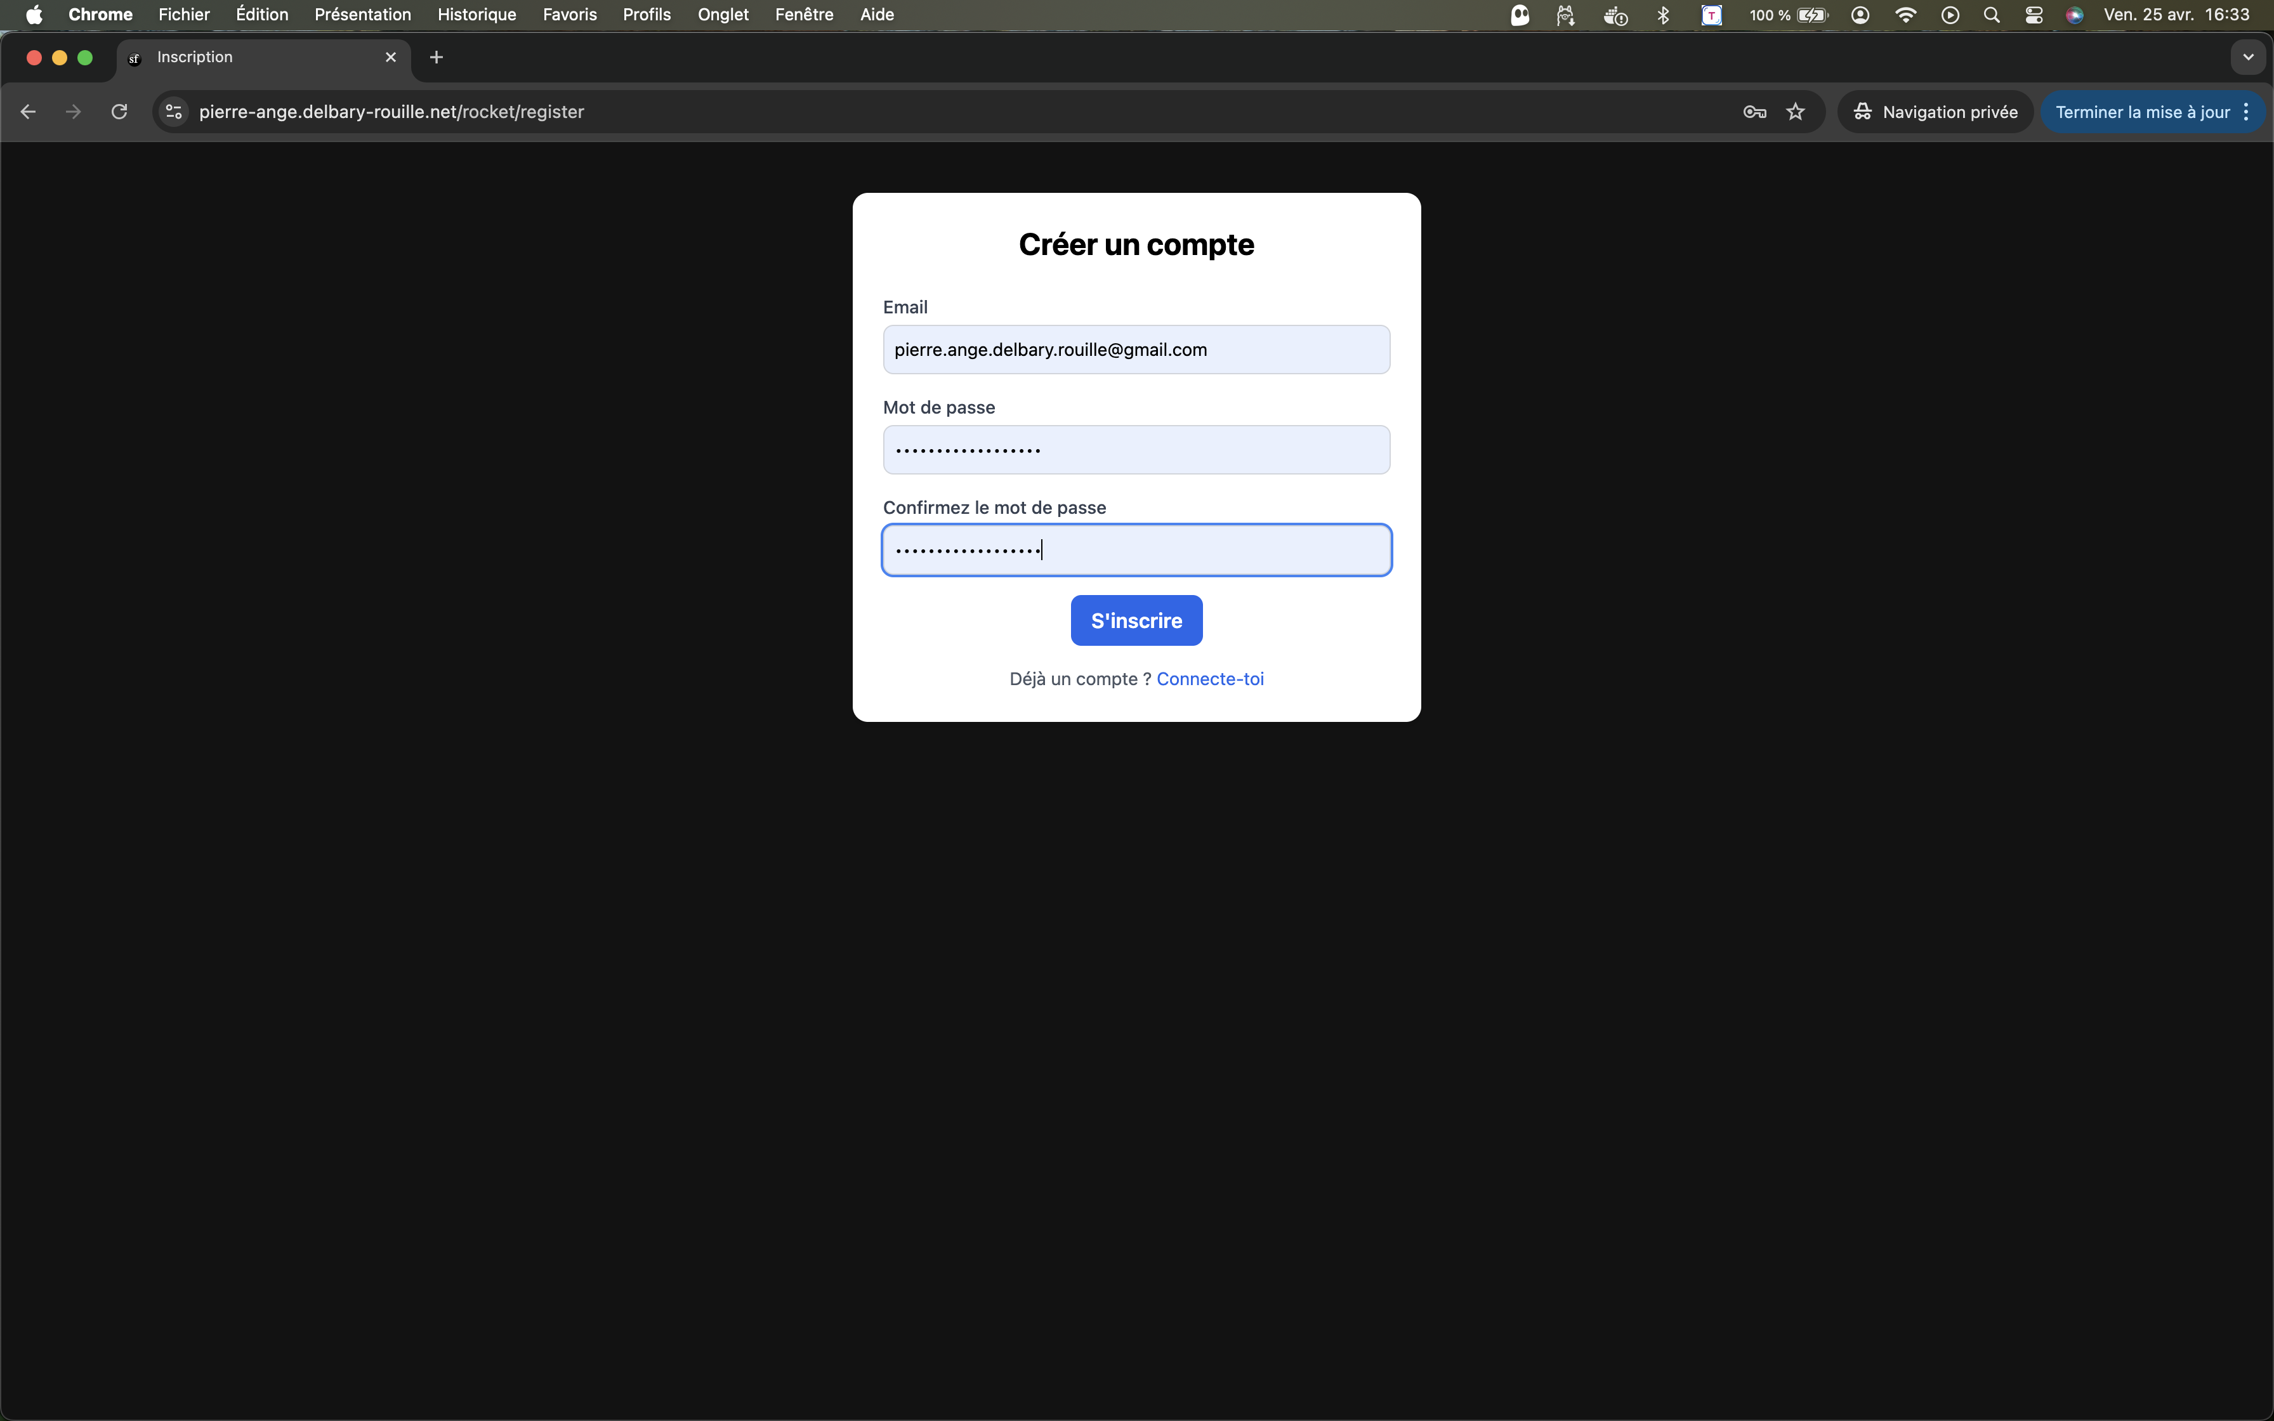
Task: Open Chrome's three-dot menu
Action: 2247,112
